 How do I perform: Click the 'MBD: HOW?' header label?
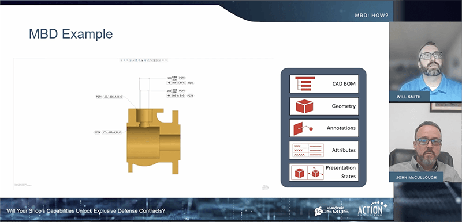pos(371,16)
